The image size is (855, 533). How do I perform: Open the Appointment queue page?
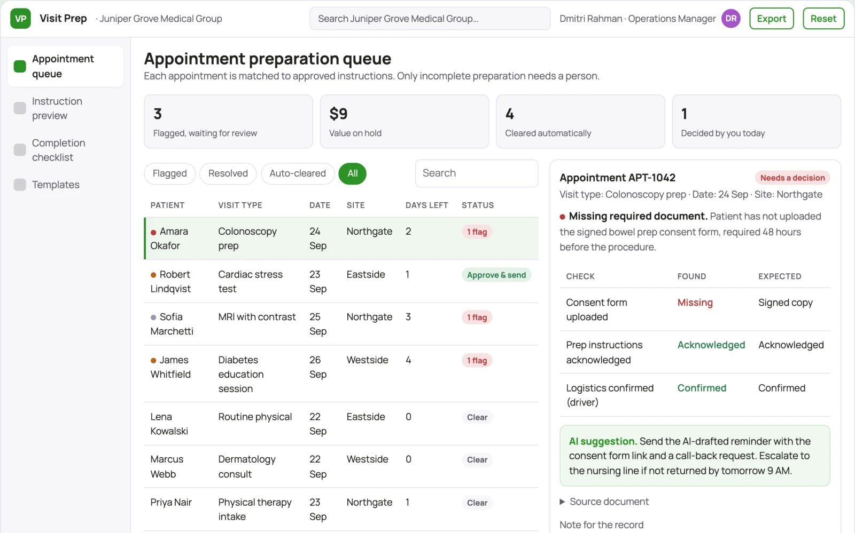[x=65, y=66]
